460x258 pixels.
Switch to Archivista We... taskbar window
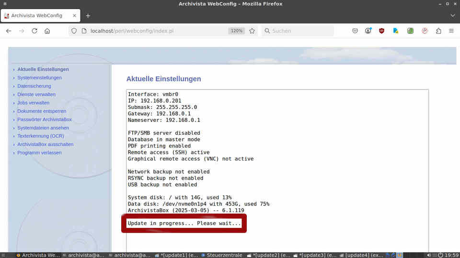pos(38,255)
